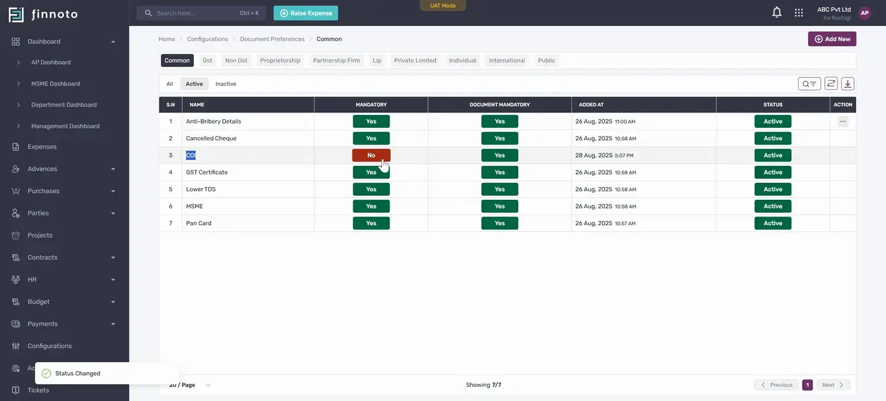Screen dimensions: 886x401
Task: Expand the Purchases sidebar menu
Action: click(x=65, y=191)
